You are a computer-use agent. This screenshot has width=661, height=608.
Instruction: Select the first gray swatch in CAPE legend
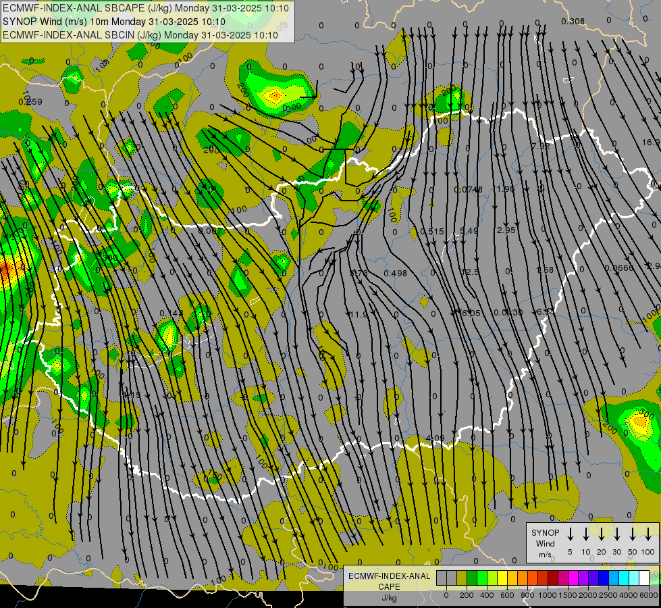coord(442,578)
